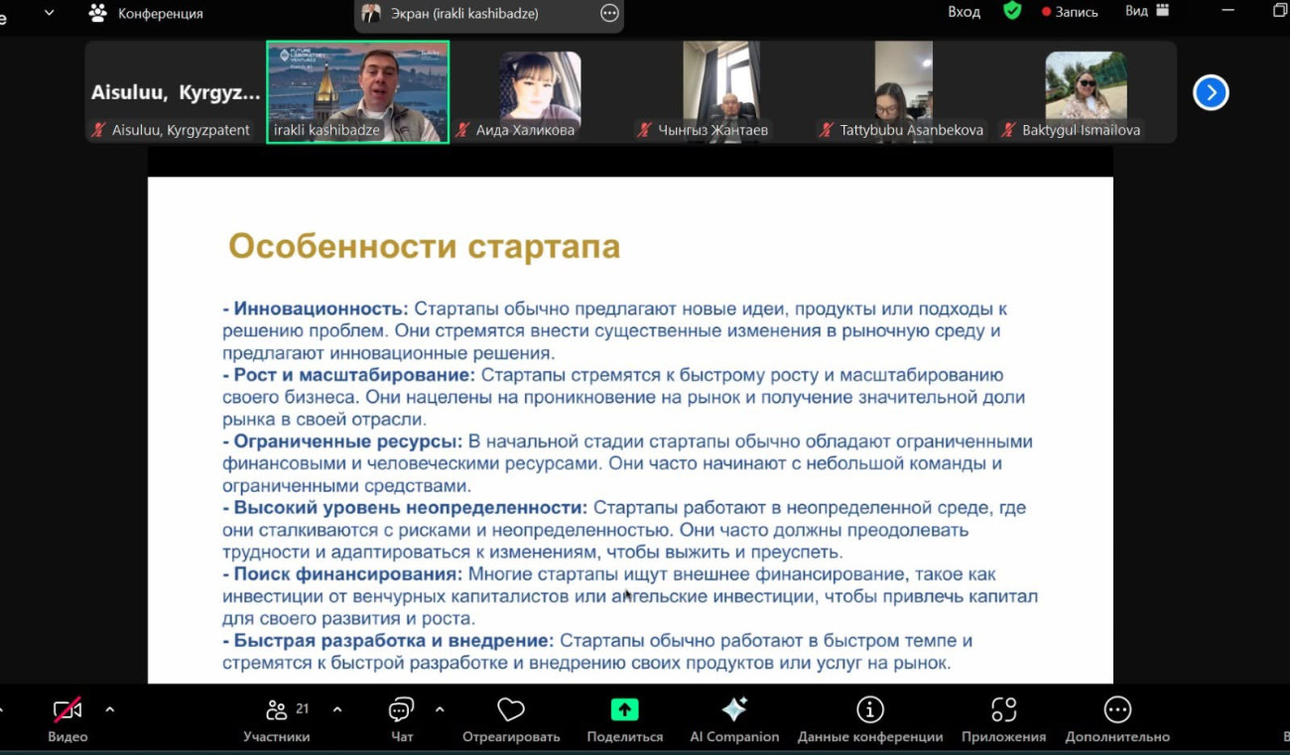Image resolution: width=1290 pixels, height=755 pixels.
Task: Select irakli kashibadze video thumbnail
Action: [357, 91]
